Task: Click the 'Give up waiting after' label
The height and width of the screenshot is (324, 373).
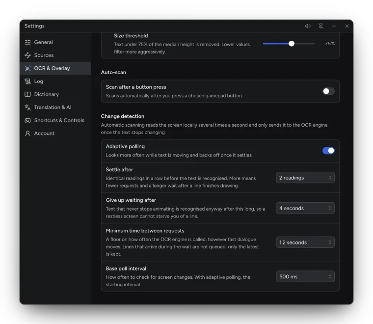Action: [131, 200]
